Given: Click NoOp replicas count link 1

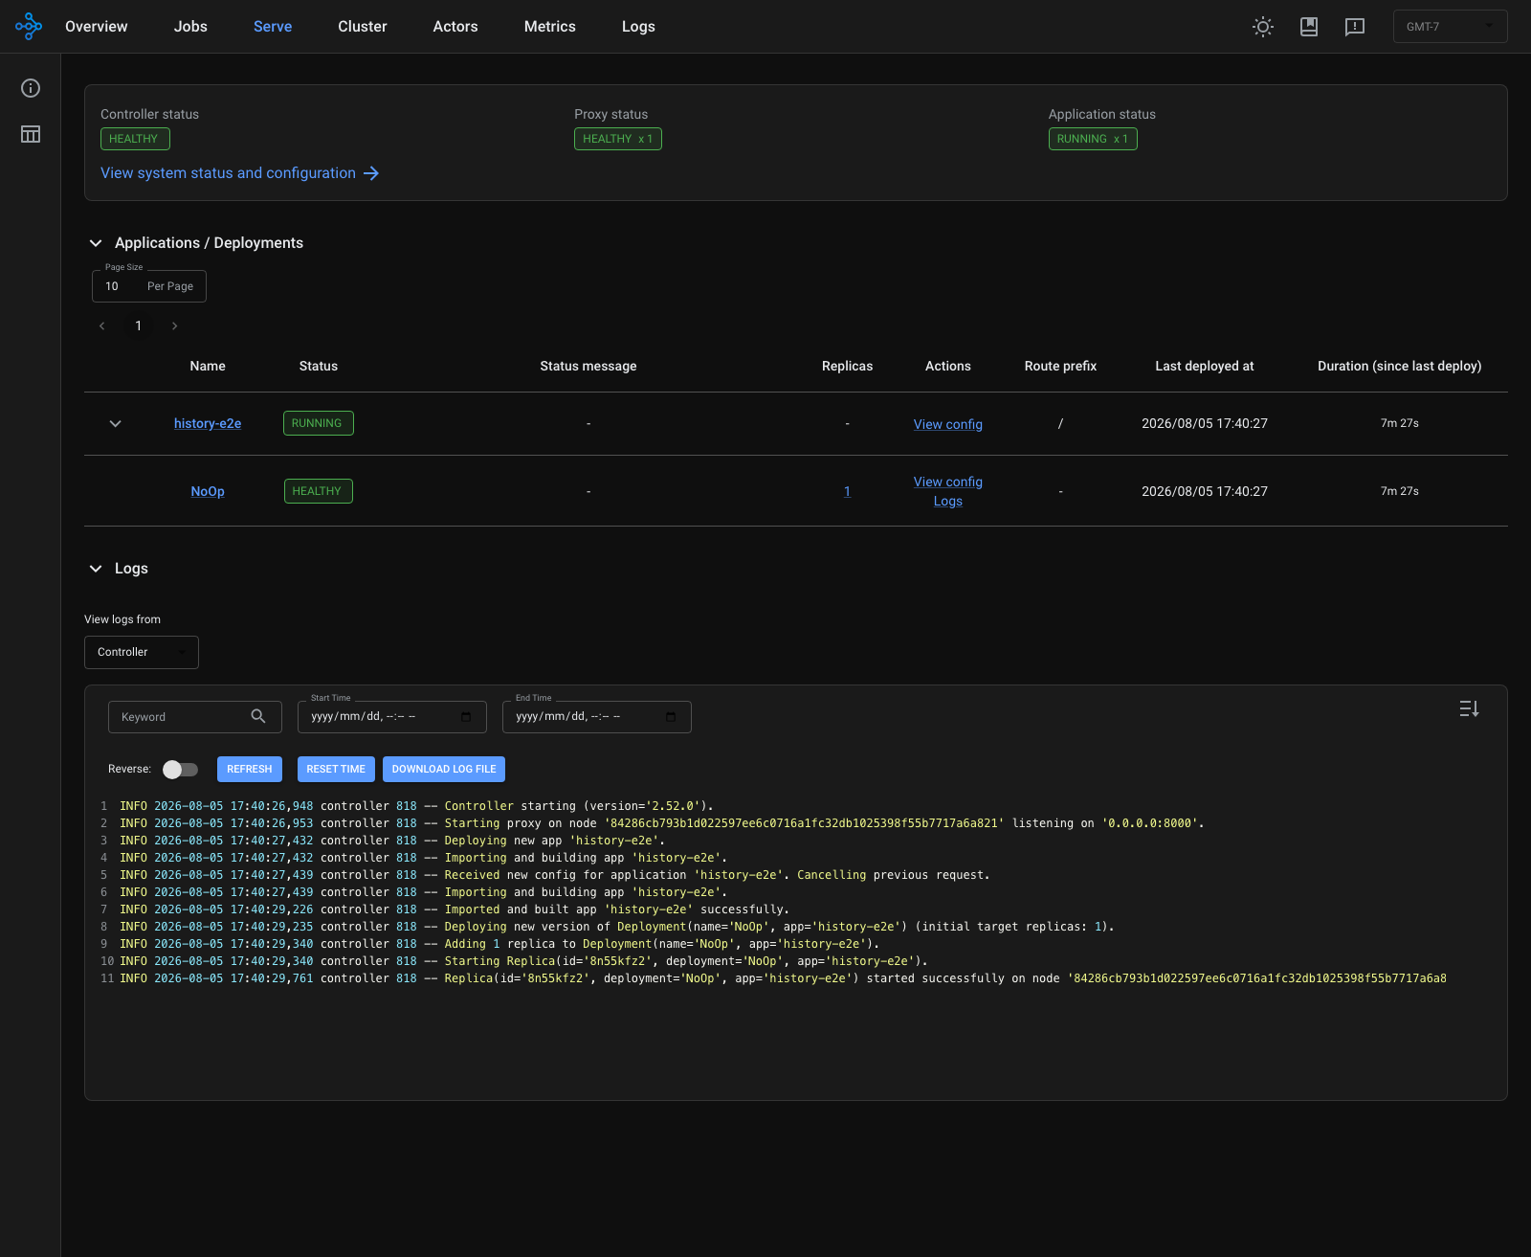Looking at the screenshot, I should pyautogui.click(x=847, y=491).
